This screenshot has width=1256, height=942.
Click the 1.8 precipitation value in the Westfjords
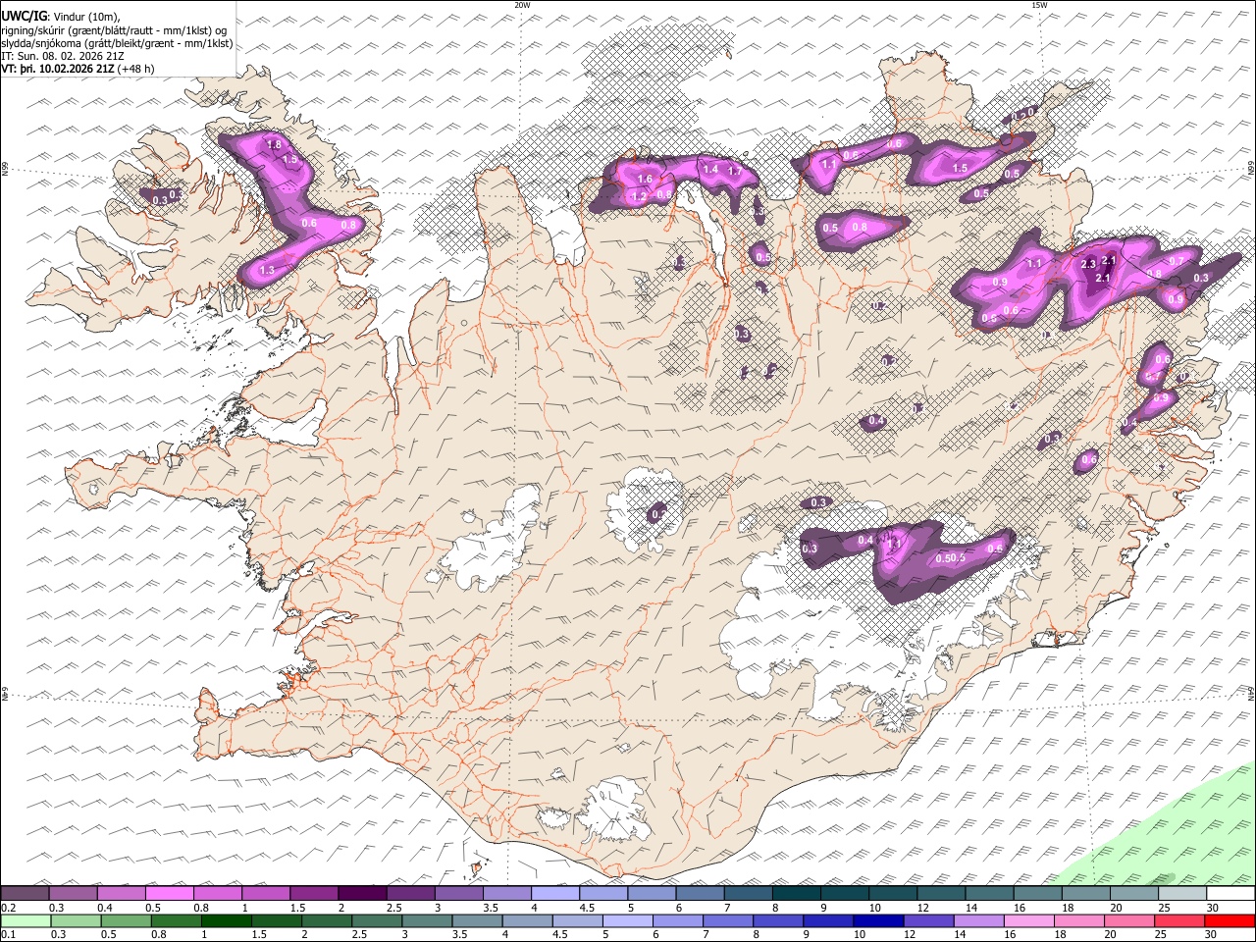[275, 145]
